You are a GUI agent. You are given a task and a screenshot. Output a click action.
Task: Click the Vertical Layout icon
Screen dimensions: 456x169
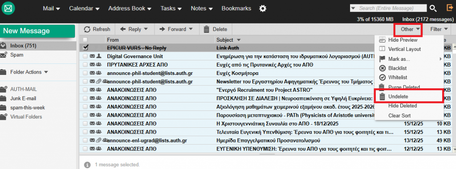click(383, 49)
